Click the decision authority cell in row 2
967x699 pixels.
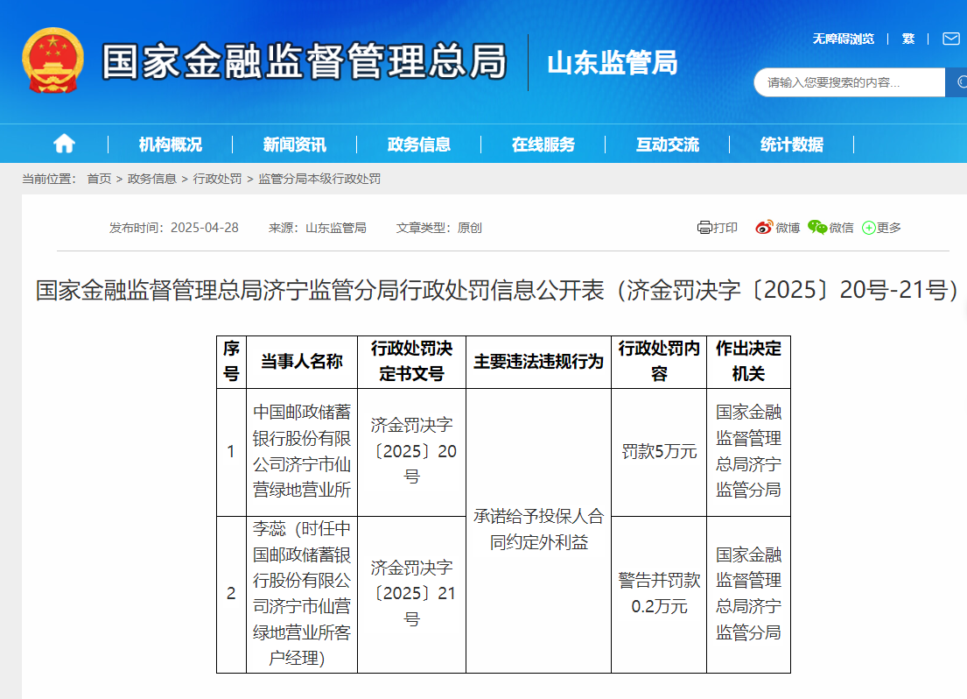click(x=749, y=593)
